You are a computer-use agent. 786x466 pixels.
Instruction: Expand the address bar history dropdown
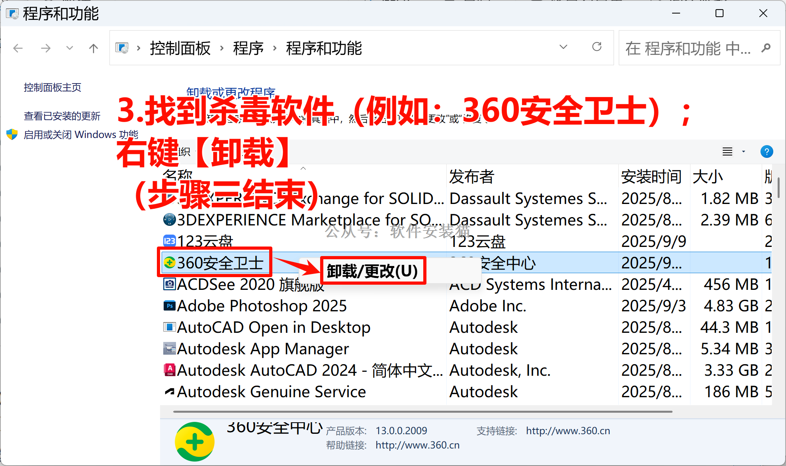pos(563,47)
